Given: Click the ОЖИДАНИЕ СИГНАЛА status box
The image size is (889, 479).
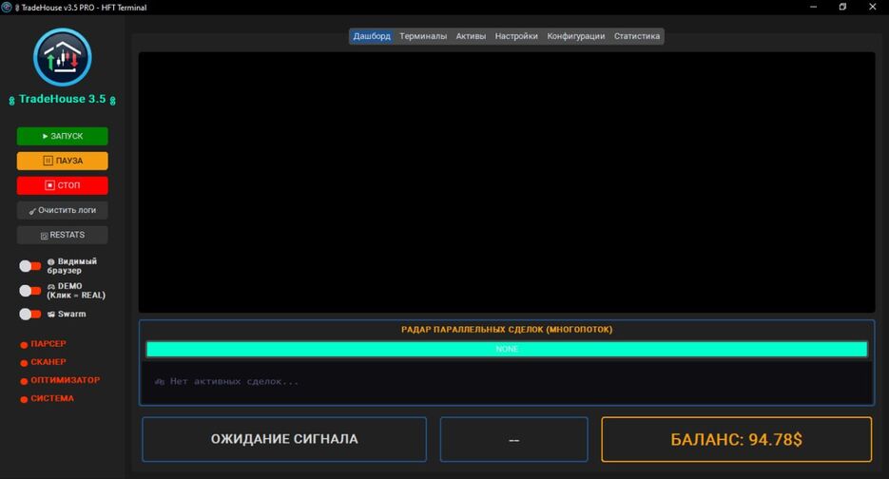Looking at the screenshot, I should (284, 439).
